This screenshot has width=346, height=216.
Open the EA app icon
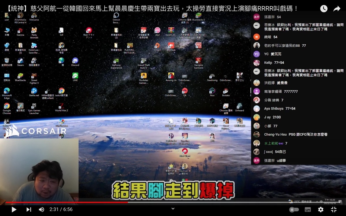pyautogui.click(x=185, y=92)
